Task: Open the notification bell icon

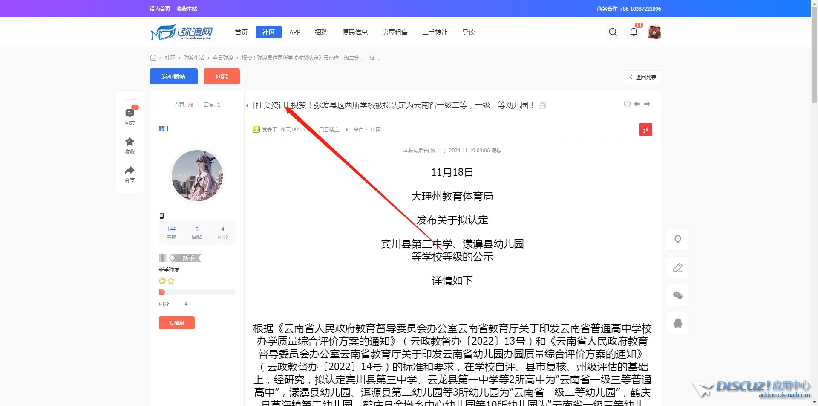Action: (x=634, y=32)
